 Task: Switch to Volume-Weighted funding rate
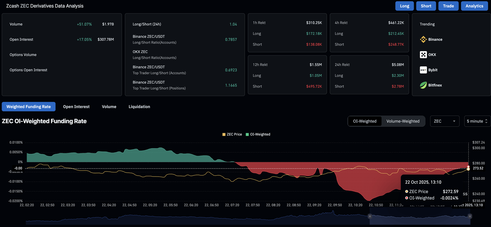tap(403, 121)
